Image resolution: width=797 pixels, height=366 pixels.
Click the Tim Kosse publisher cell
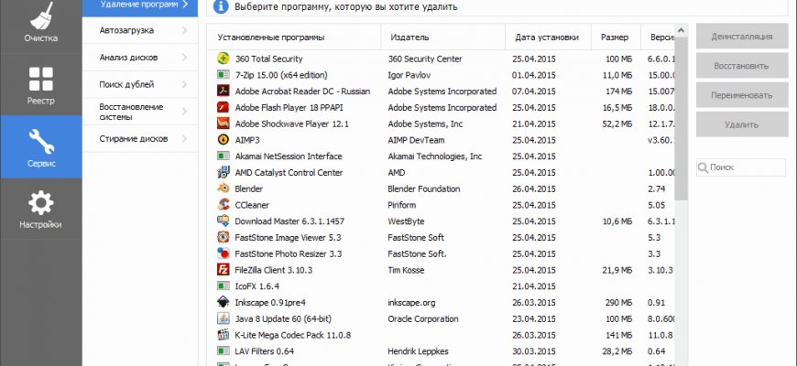406,270
